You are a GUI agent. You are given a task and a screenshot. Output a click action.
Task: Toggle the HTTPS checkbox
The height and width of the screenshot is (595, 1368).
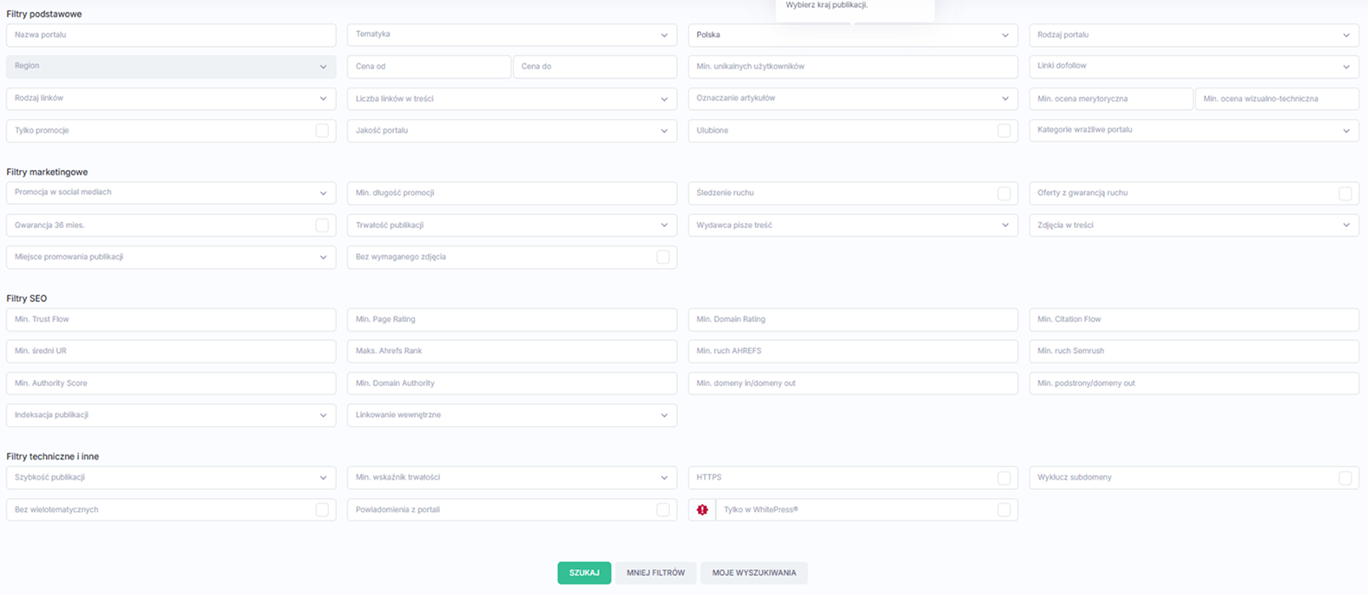coord(1004,478)
